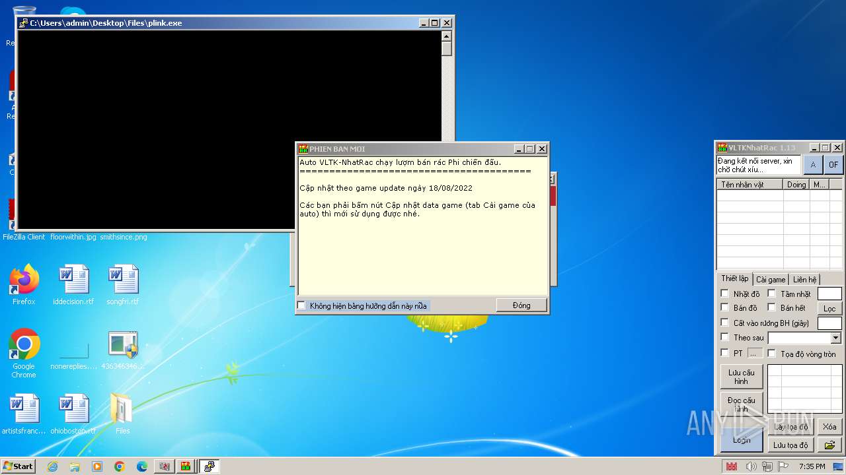
Task: Click the red firewall tray icon
Action: pyautogui.click(x=731, y=466)
